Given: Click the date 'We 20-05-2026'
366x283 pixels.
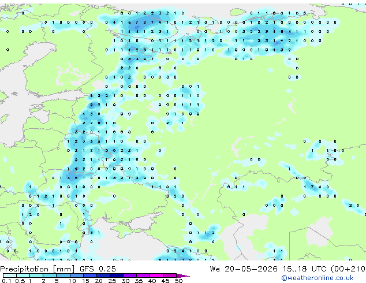Looking at the screenshot, I should 244,269.
